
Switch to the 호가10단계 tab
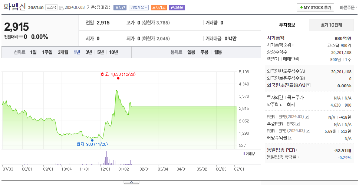click(331, 25)
